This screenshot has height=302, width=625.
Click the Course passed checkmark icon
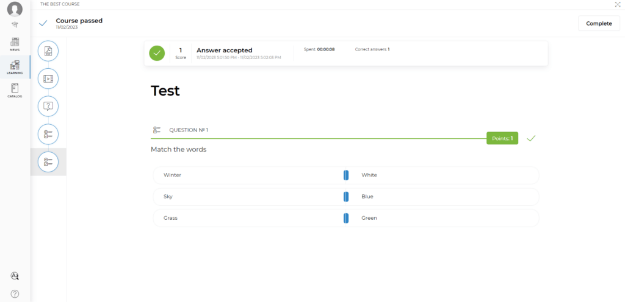pos(43,24)
